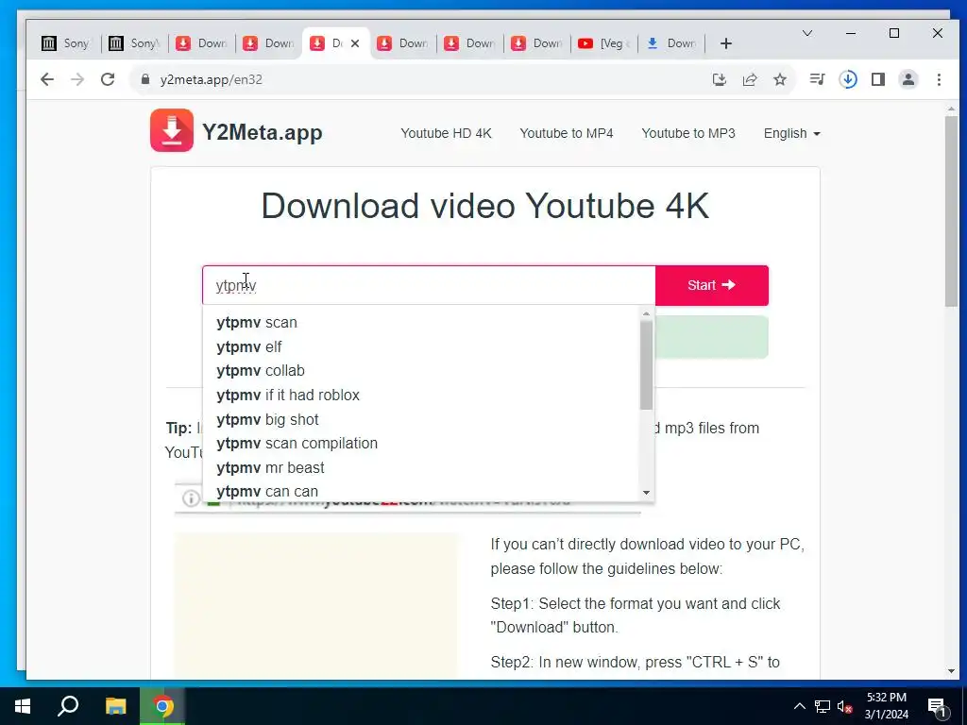
Task: Click the page vertical scrollbar thumb
Action: pos(952,211)
